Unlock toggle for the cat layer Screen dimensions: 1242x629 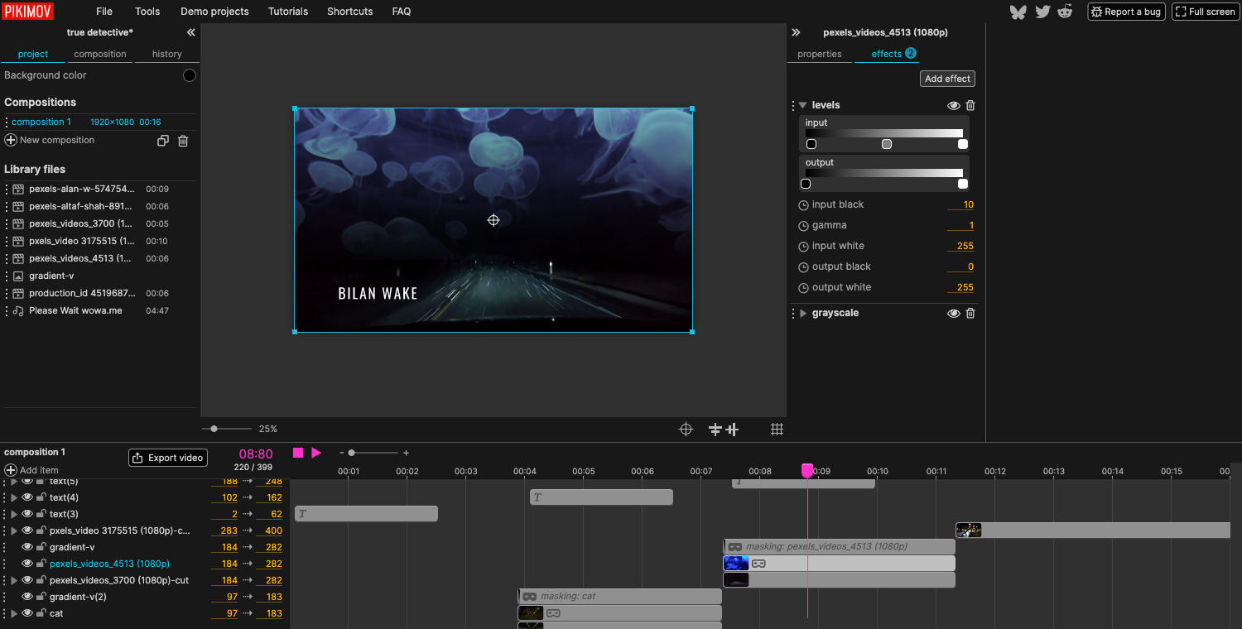41,613
